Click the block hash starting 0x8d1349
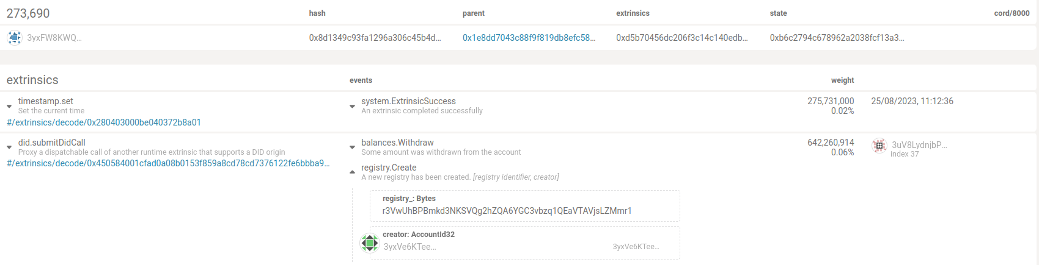The height and width of the screenshot is (265, 1039). click(x=375, y=38)
